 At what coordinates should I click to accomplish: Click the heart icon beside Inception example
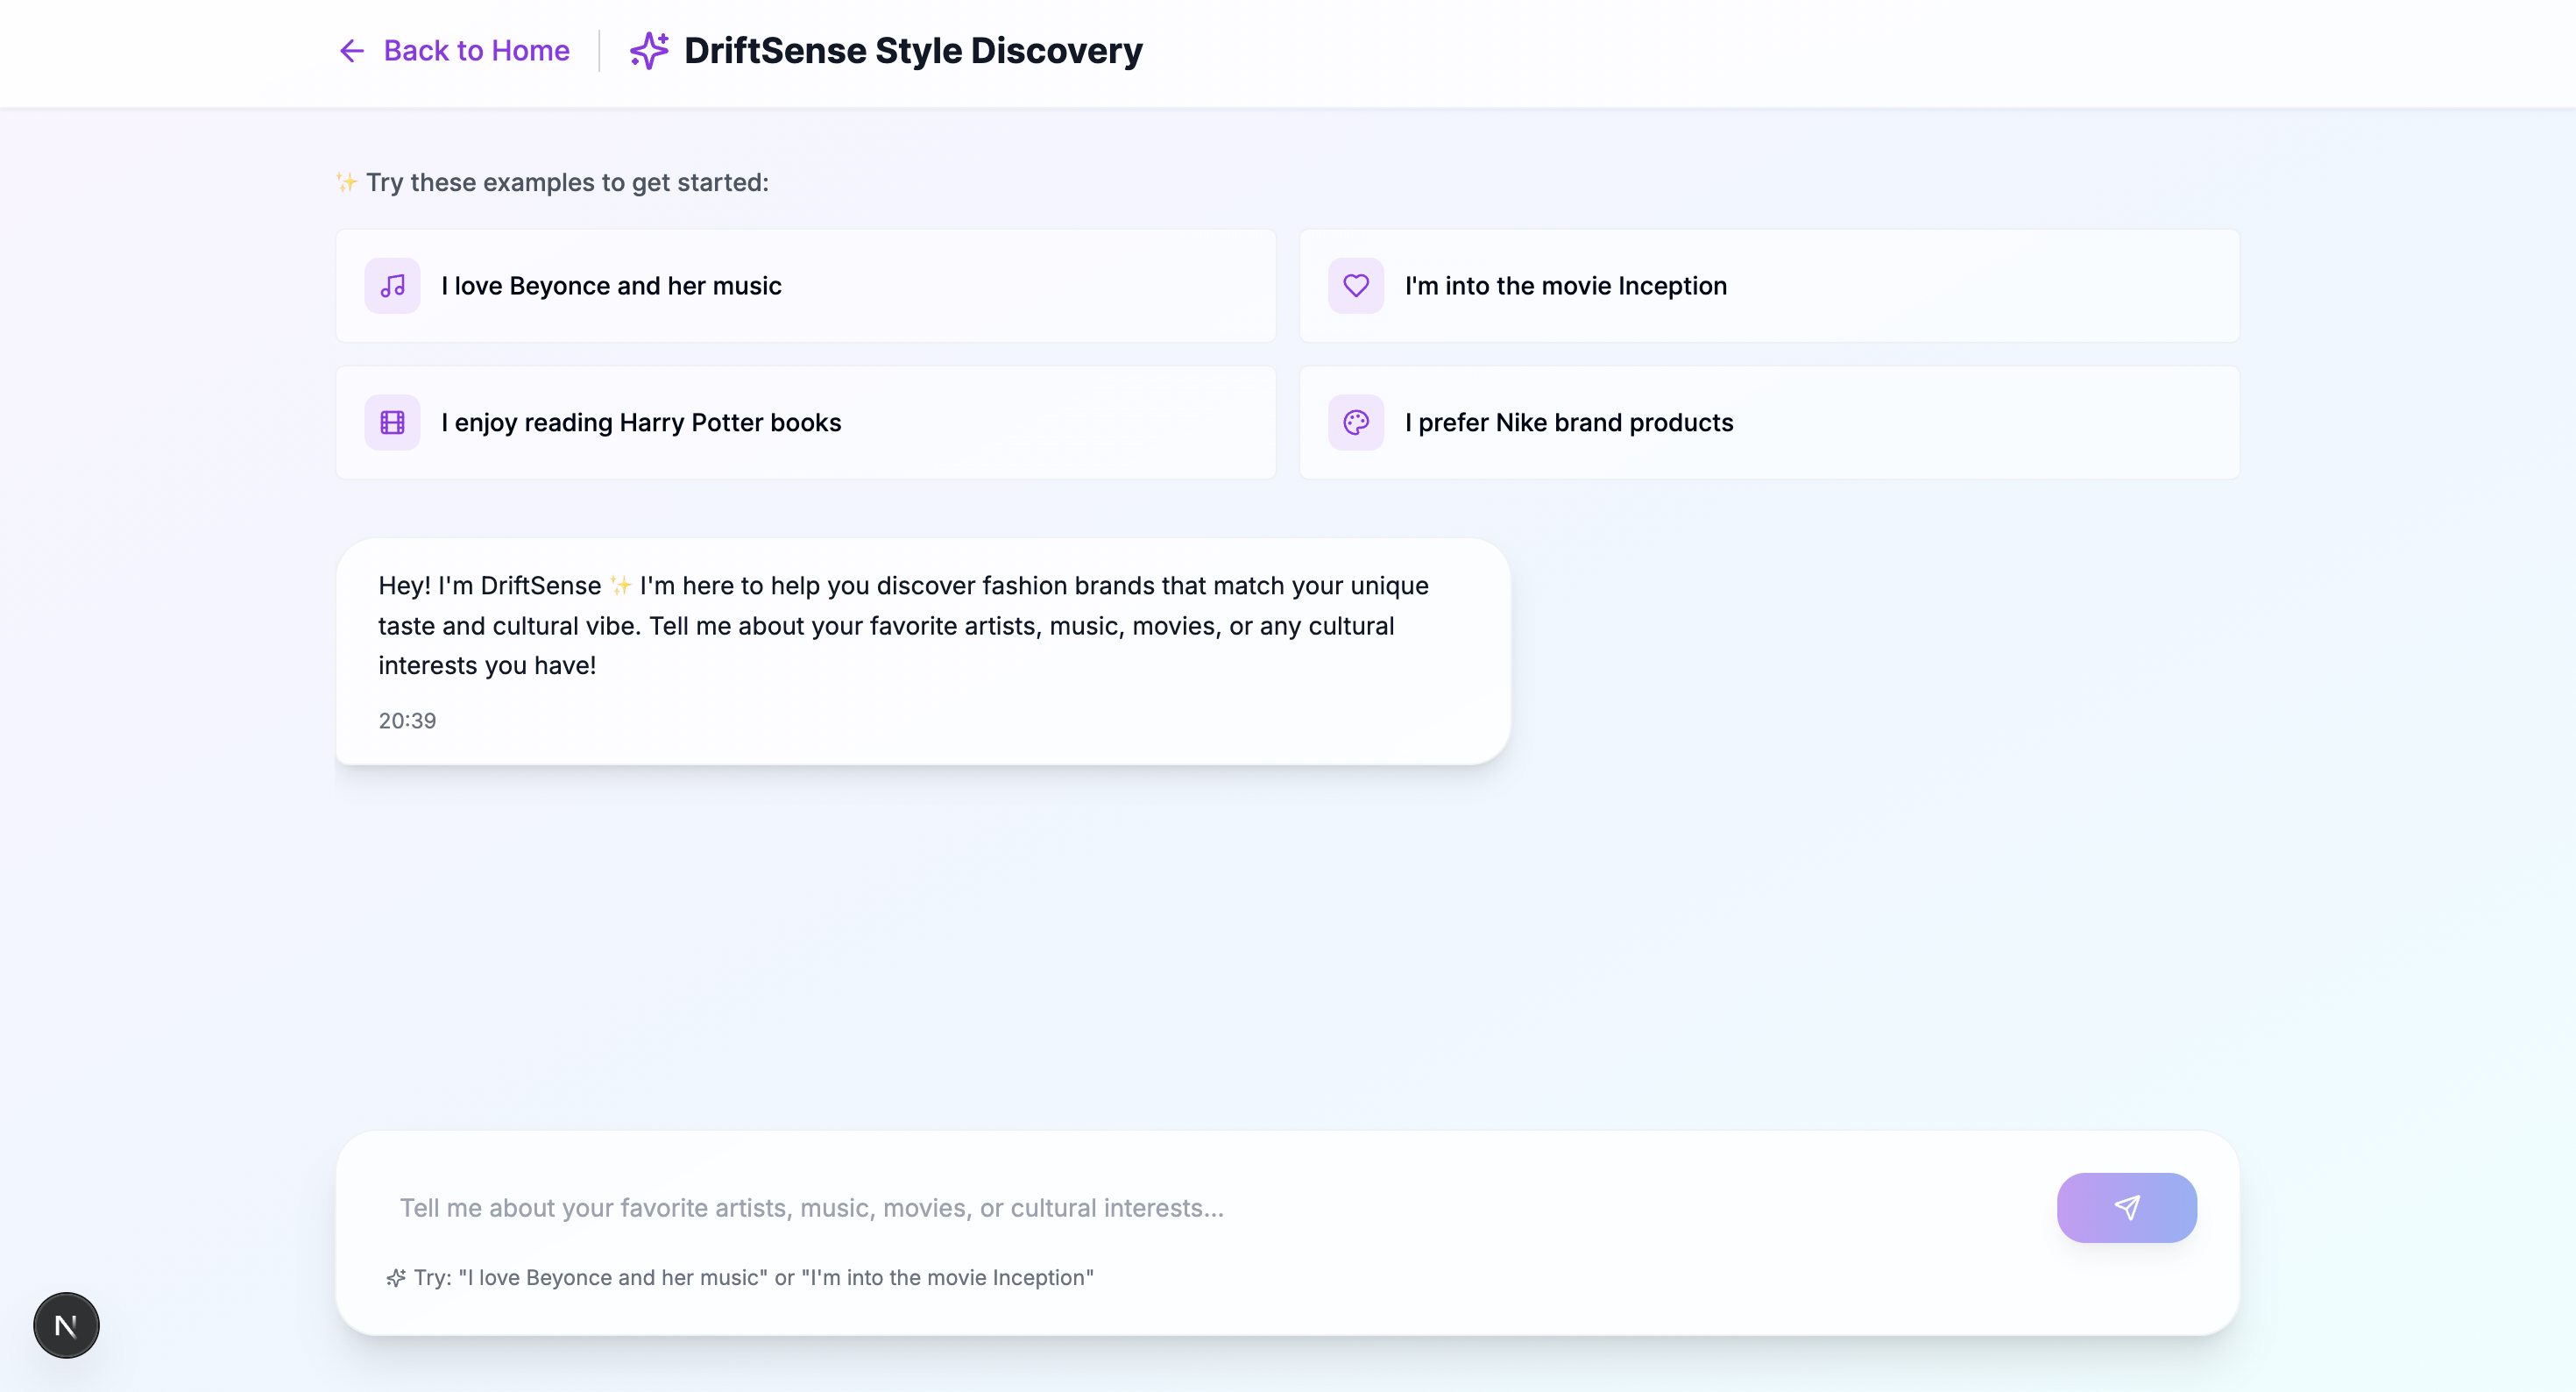tap(1355, 287)
